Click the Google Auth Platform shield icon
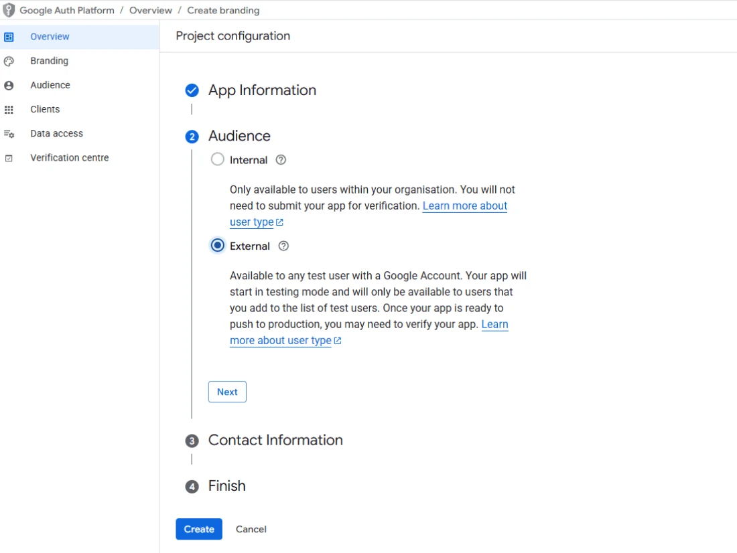Image resolution: width=737 pixels, height=553 pixels. tap(9, 10)
